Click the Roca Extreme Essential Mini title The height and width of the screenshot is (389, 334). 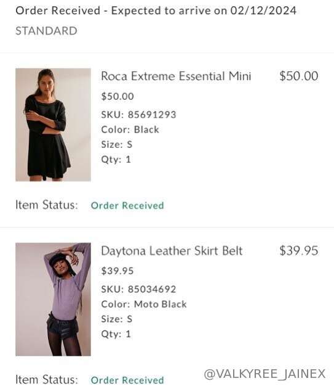tap(176, 76)
